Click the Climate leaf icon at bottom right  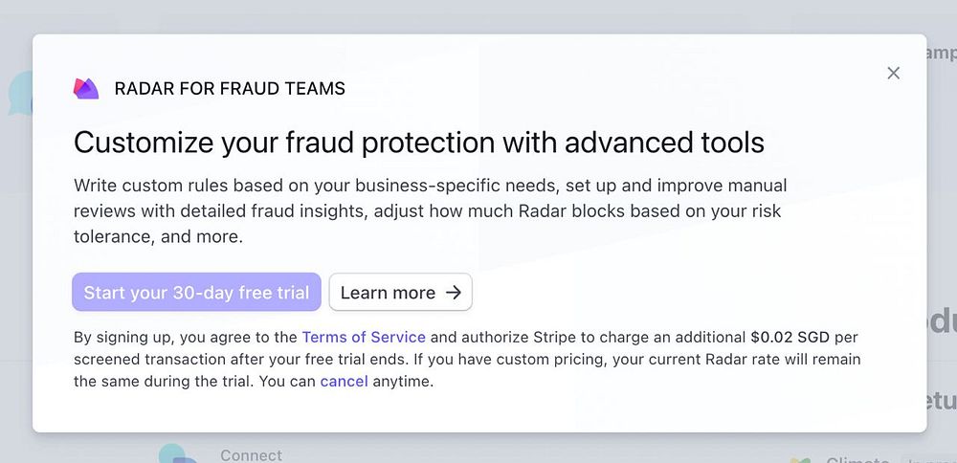[803, 459]
